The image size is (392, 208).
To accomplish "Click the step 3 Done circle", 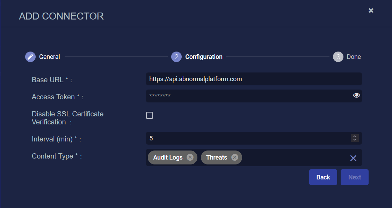I will tap(338, 57).
